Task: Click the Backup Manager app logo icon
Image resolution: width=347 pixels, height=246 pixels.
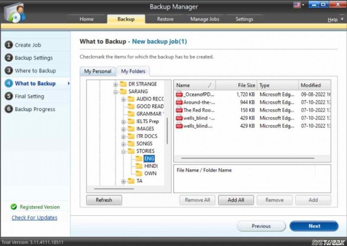Action: 15,13
